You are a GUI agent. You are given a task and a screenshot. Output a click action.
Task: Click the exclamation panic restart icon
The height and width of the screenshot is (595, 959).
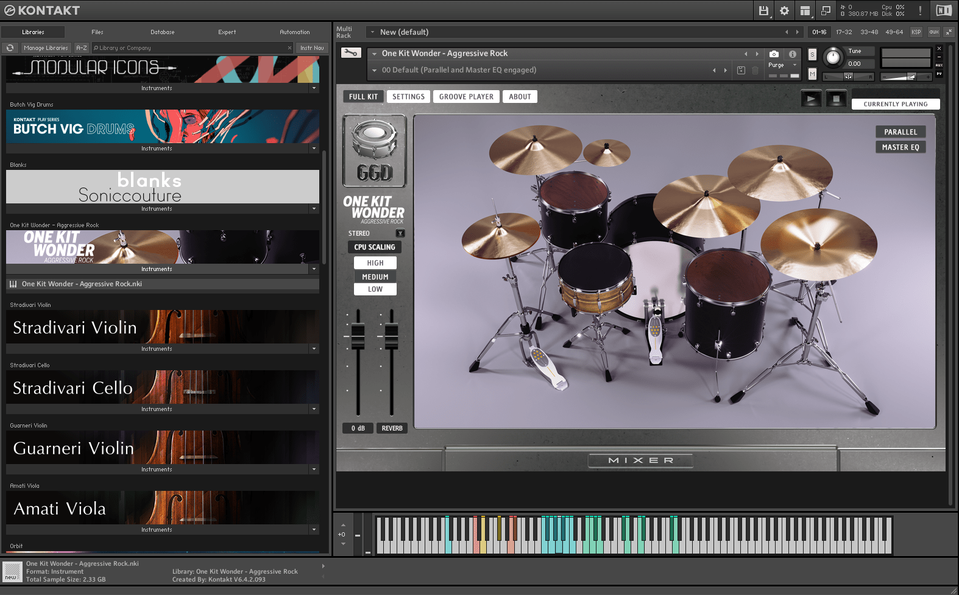920,10
